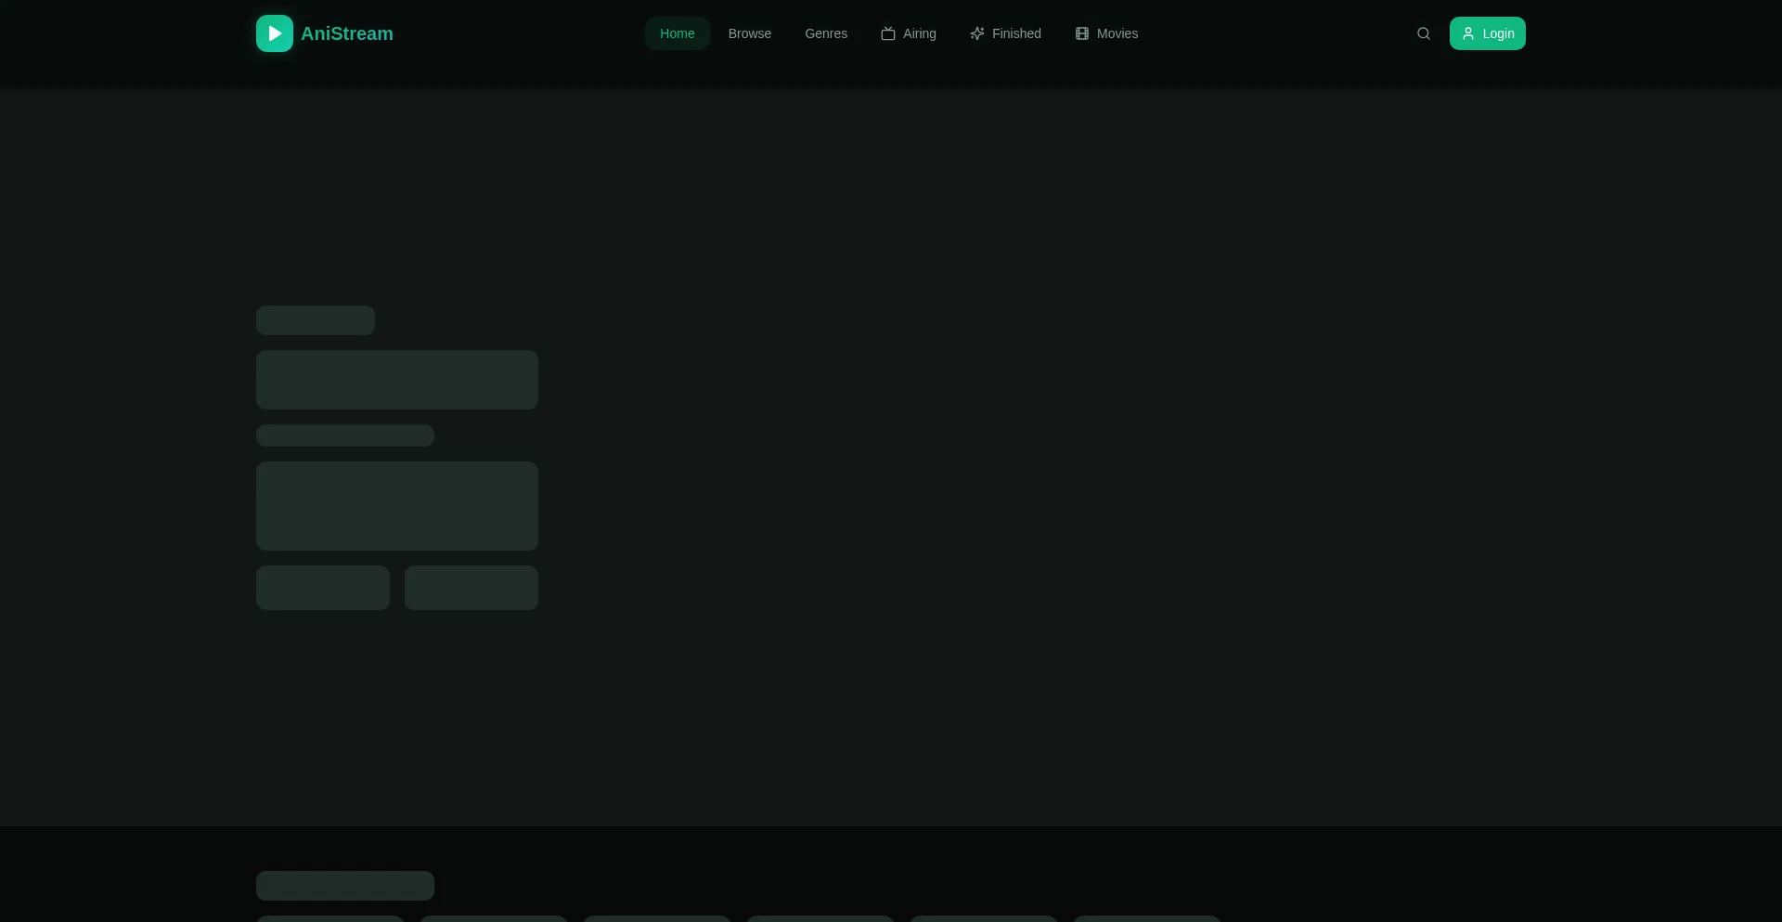Click the TV icon beside Airing
The height and width of the screenshot is (922, 1782).
click(x=888, y=33)
